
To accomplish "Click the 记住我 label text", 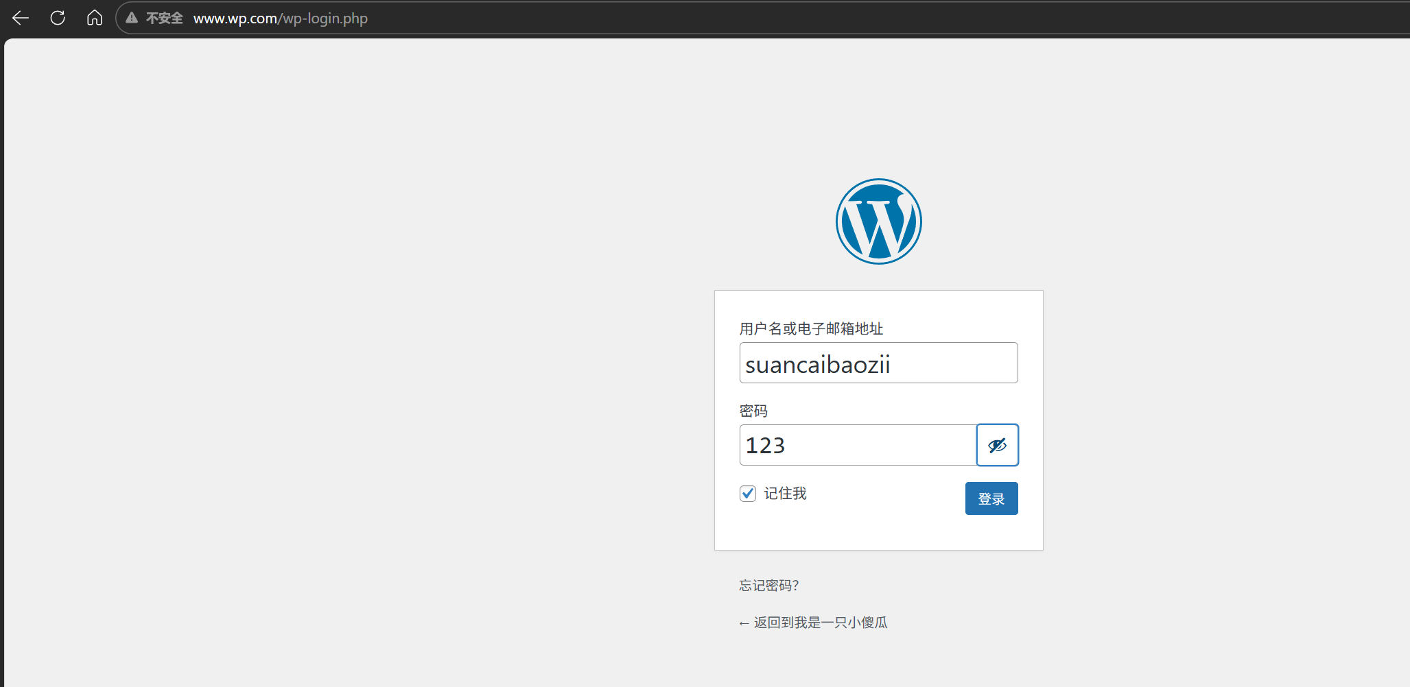I will pyautogui.click(x=785, y=494).
